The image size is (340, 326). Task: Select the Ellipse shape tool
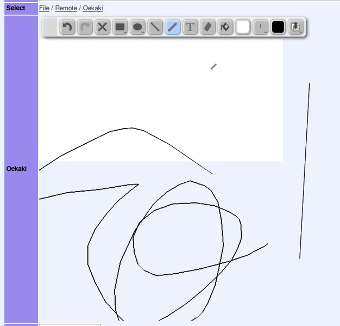click(138, 27)
